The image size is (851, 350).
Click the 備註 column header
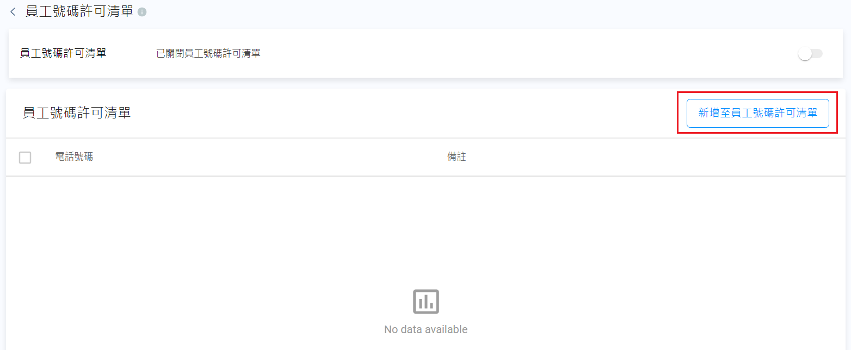coord(457,157)
